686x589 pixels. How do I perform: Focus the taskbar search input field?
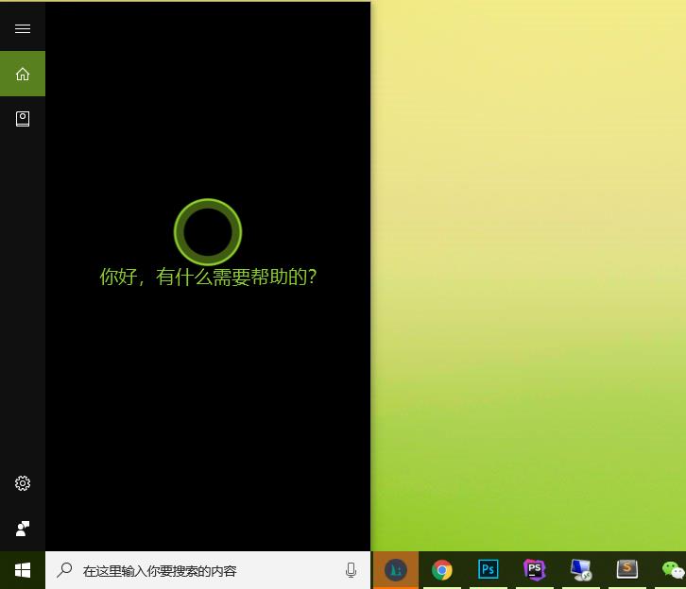pos(208,570)
